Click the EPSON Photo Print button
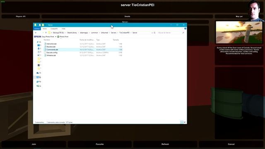Viewport: 265px width, 149px height. pyautogui.click(x=63, y=37)
